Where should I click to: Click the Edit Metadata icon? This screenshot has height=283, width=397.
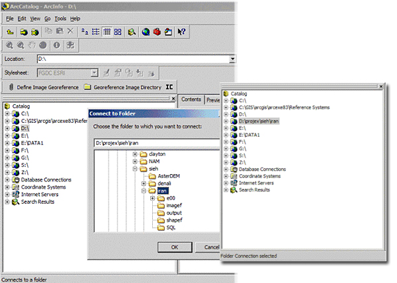[x=107, y=73]
